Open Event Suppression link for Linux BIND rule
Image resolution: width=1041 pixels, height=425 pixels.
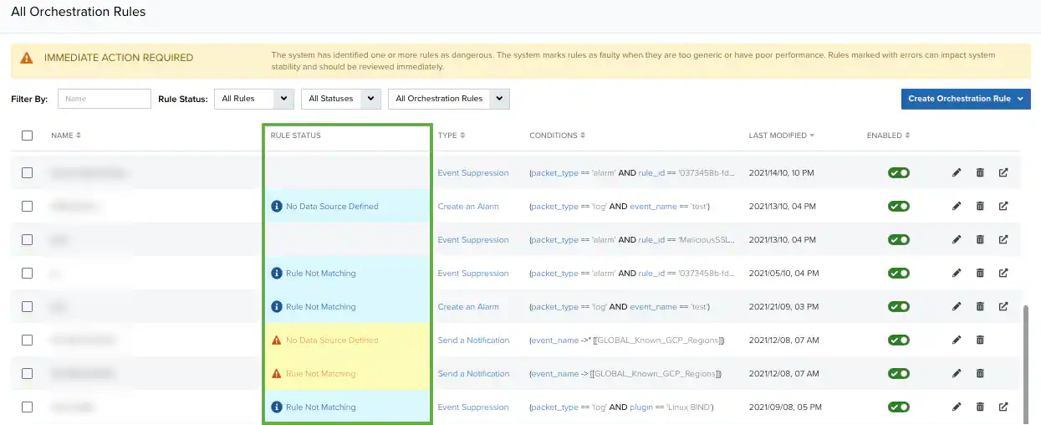(473, 407)
